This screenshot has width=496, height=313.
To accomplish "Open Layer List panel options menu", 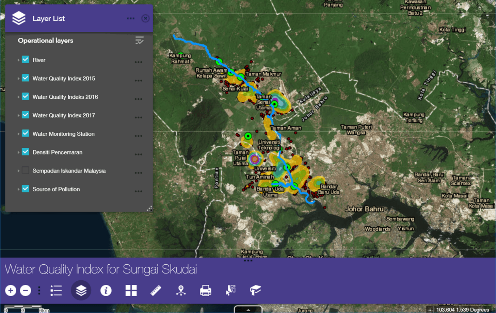I will coord(131,18).
